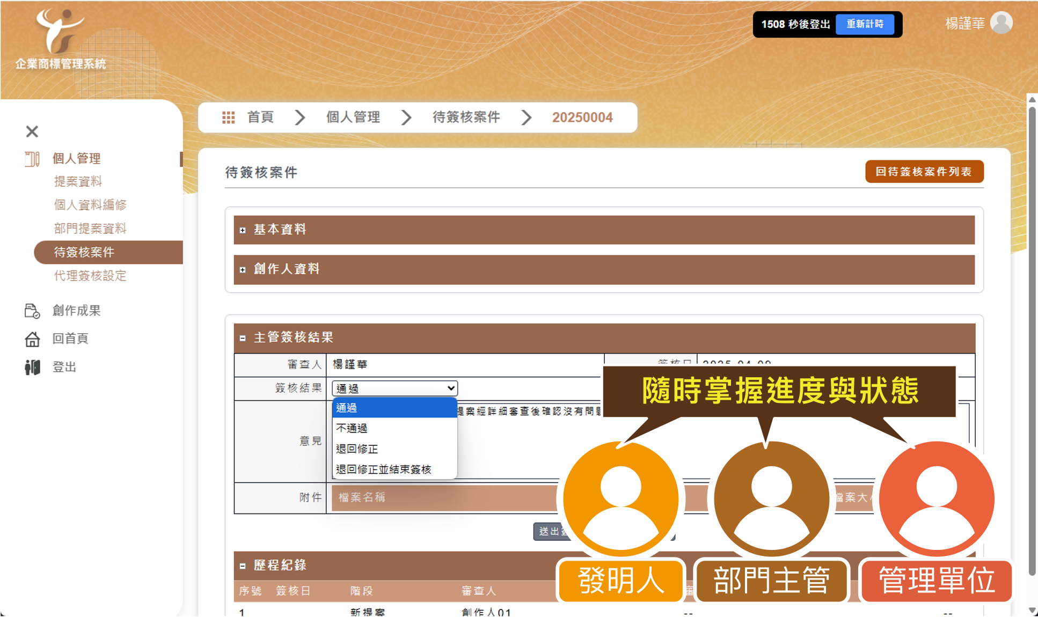The width and height of the screenshot is (1038, 617).
Task: Click the 回首頁 house icon
Action: [x=32, y=339]
